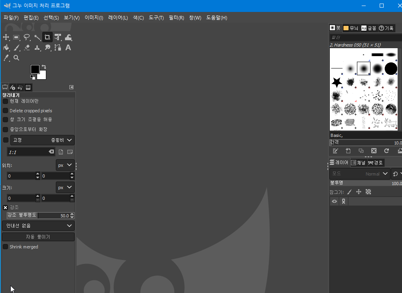Toggle the 'Shrink merged' checkbox
402x293 pixels.
tap(6, 247)
